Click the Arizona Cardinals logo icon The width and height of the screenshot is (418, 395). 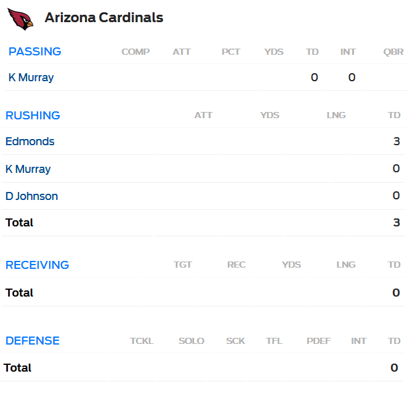(x=20, y=19)
